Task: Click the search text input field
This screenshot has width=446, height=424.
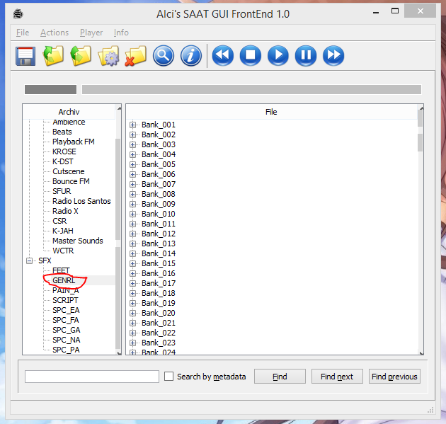Action: pos(91,377)
